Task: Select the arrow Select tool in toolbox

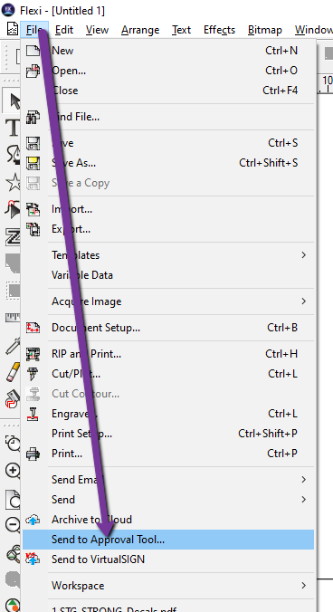Action: coord(14,101)
